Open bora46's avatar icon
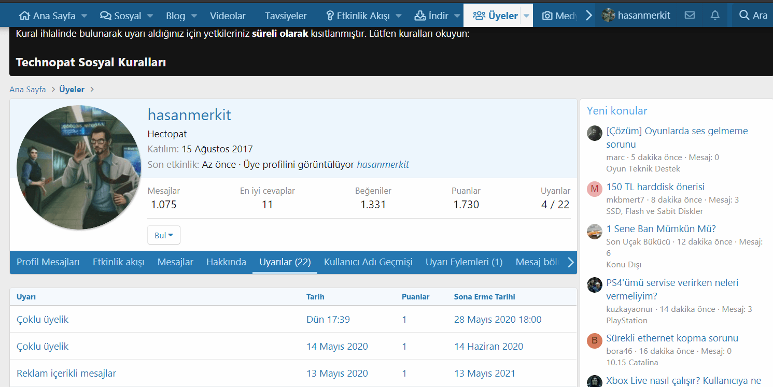Image resolution: width=773 pixels, height=387 pixels. coord(595,340)
